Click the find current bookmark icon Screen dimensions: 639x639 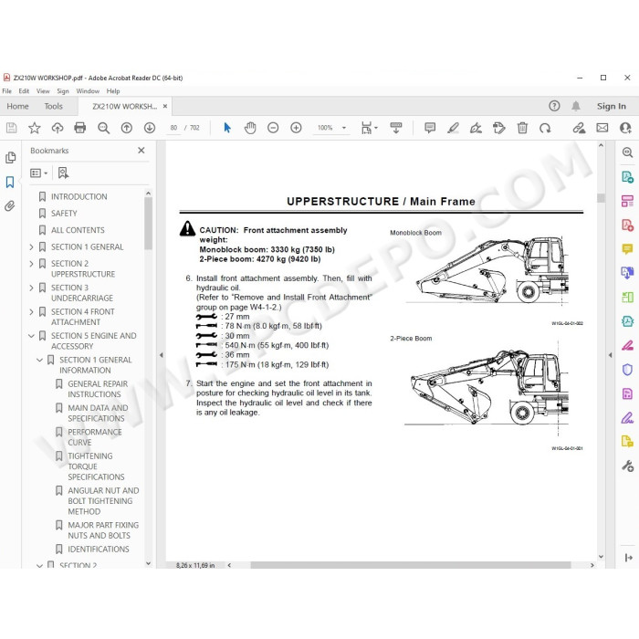click(x=63, y=173)
